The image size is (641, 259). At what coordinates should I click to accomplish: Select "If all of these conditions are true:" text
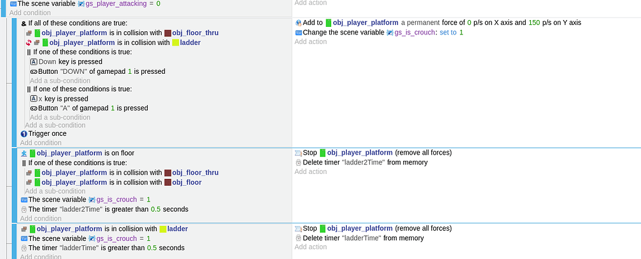point(78,24)
